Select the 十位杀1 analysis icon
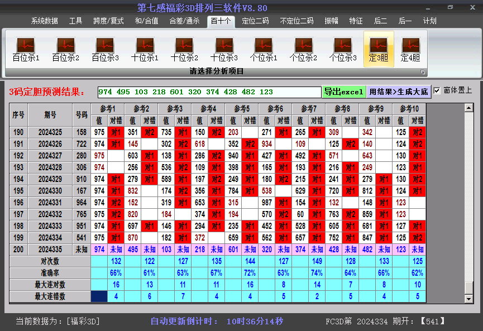 (145, 49)
